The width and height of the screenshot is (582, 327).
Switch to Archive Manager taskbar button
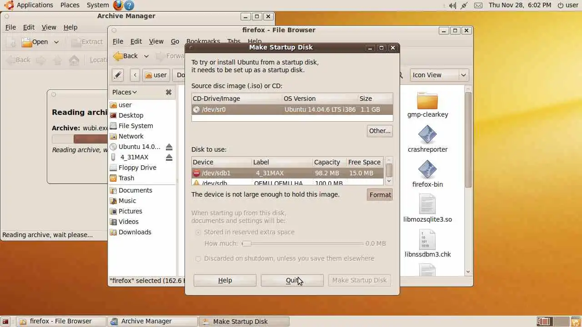click(x=152, y=322)
